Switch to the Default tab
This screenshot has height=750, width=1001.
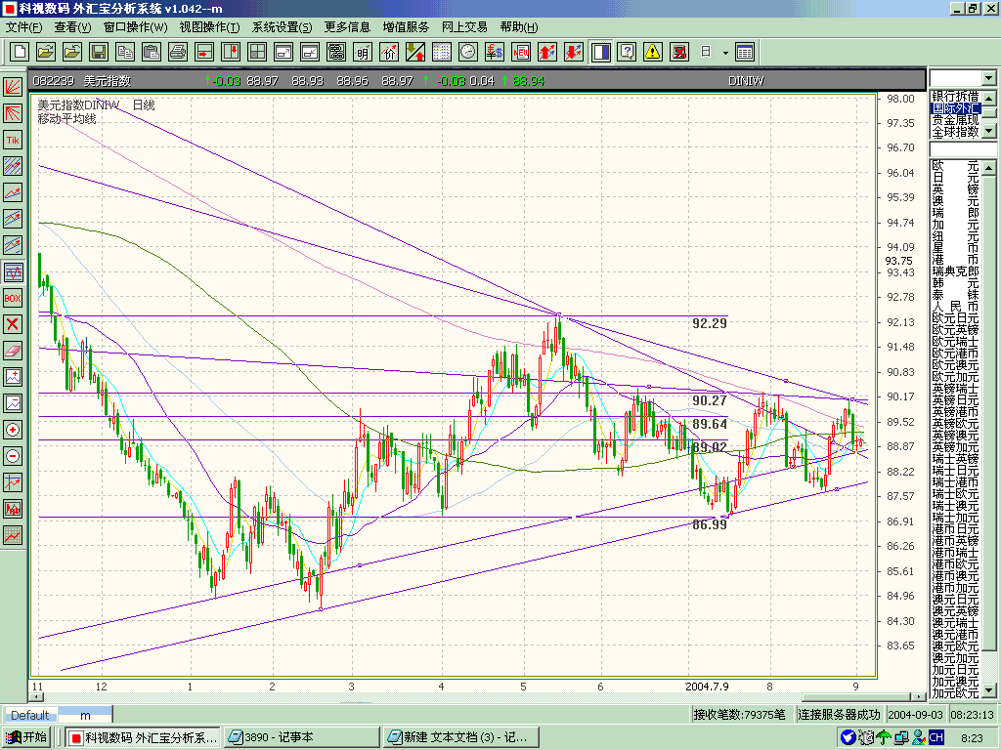(30, 715)
